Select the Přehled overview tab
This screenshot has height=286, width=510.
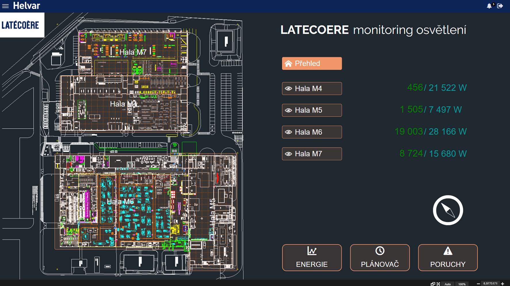(312, 63)
